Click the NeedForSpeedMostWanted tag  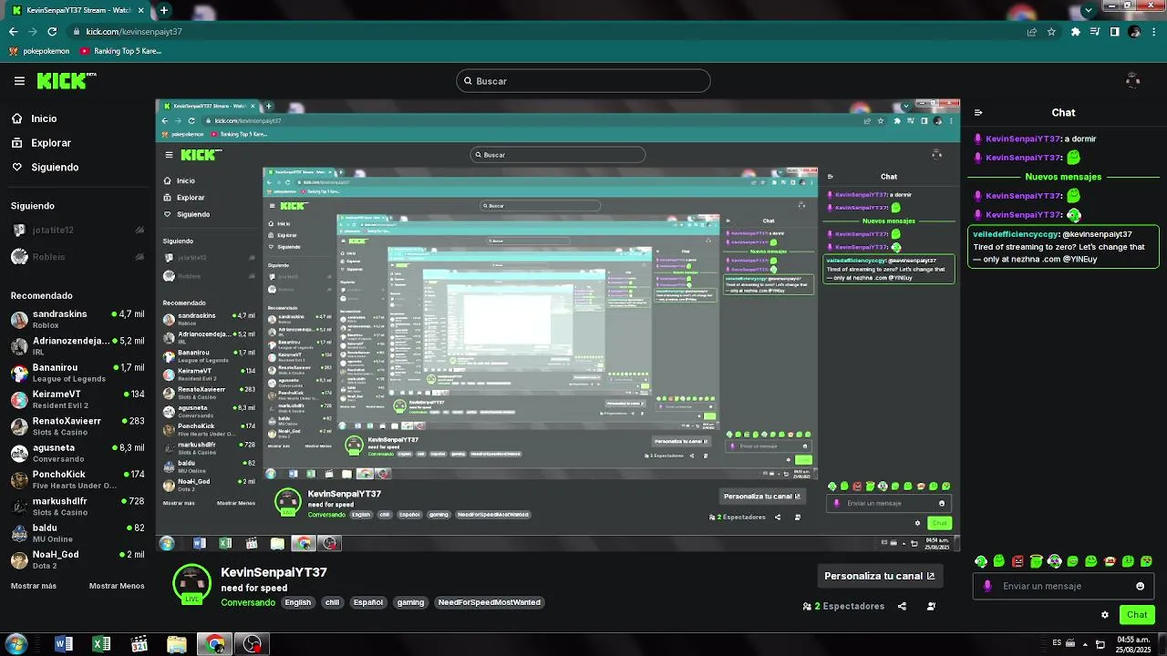tap(490, 602)
